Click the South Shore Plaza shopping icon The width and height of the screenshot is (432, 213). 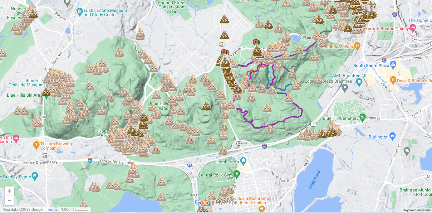tap(393, 65)
